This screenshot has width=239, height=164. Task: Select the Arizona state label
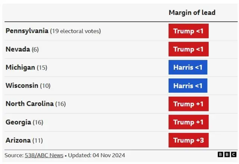point(18,140)
